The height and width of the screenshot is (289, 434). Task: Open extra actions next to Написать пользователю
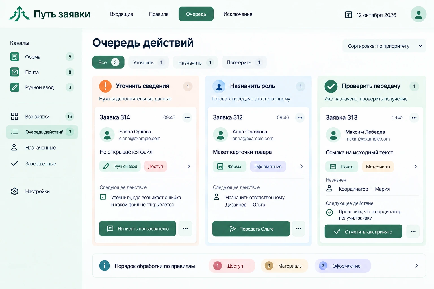185,229
